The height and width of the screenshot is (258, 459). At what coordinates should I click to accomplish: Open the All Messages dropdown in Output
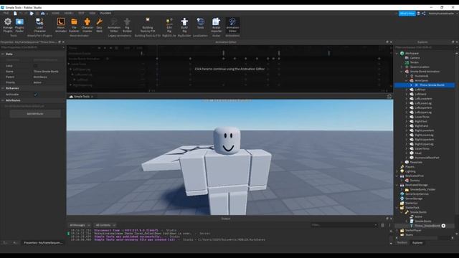pyautogui.click(x=80, y=225)
